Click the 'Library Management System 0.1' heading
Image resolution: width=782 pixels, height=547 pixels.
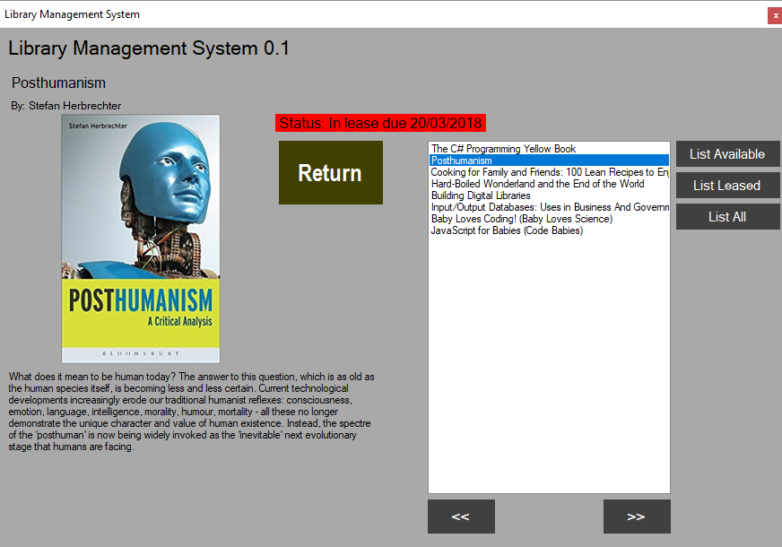click(149, 48)
